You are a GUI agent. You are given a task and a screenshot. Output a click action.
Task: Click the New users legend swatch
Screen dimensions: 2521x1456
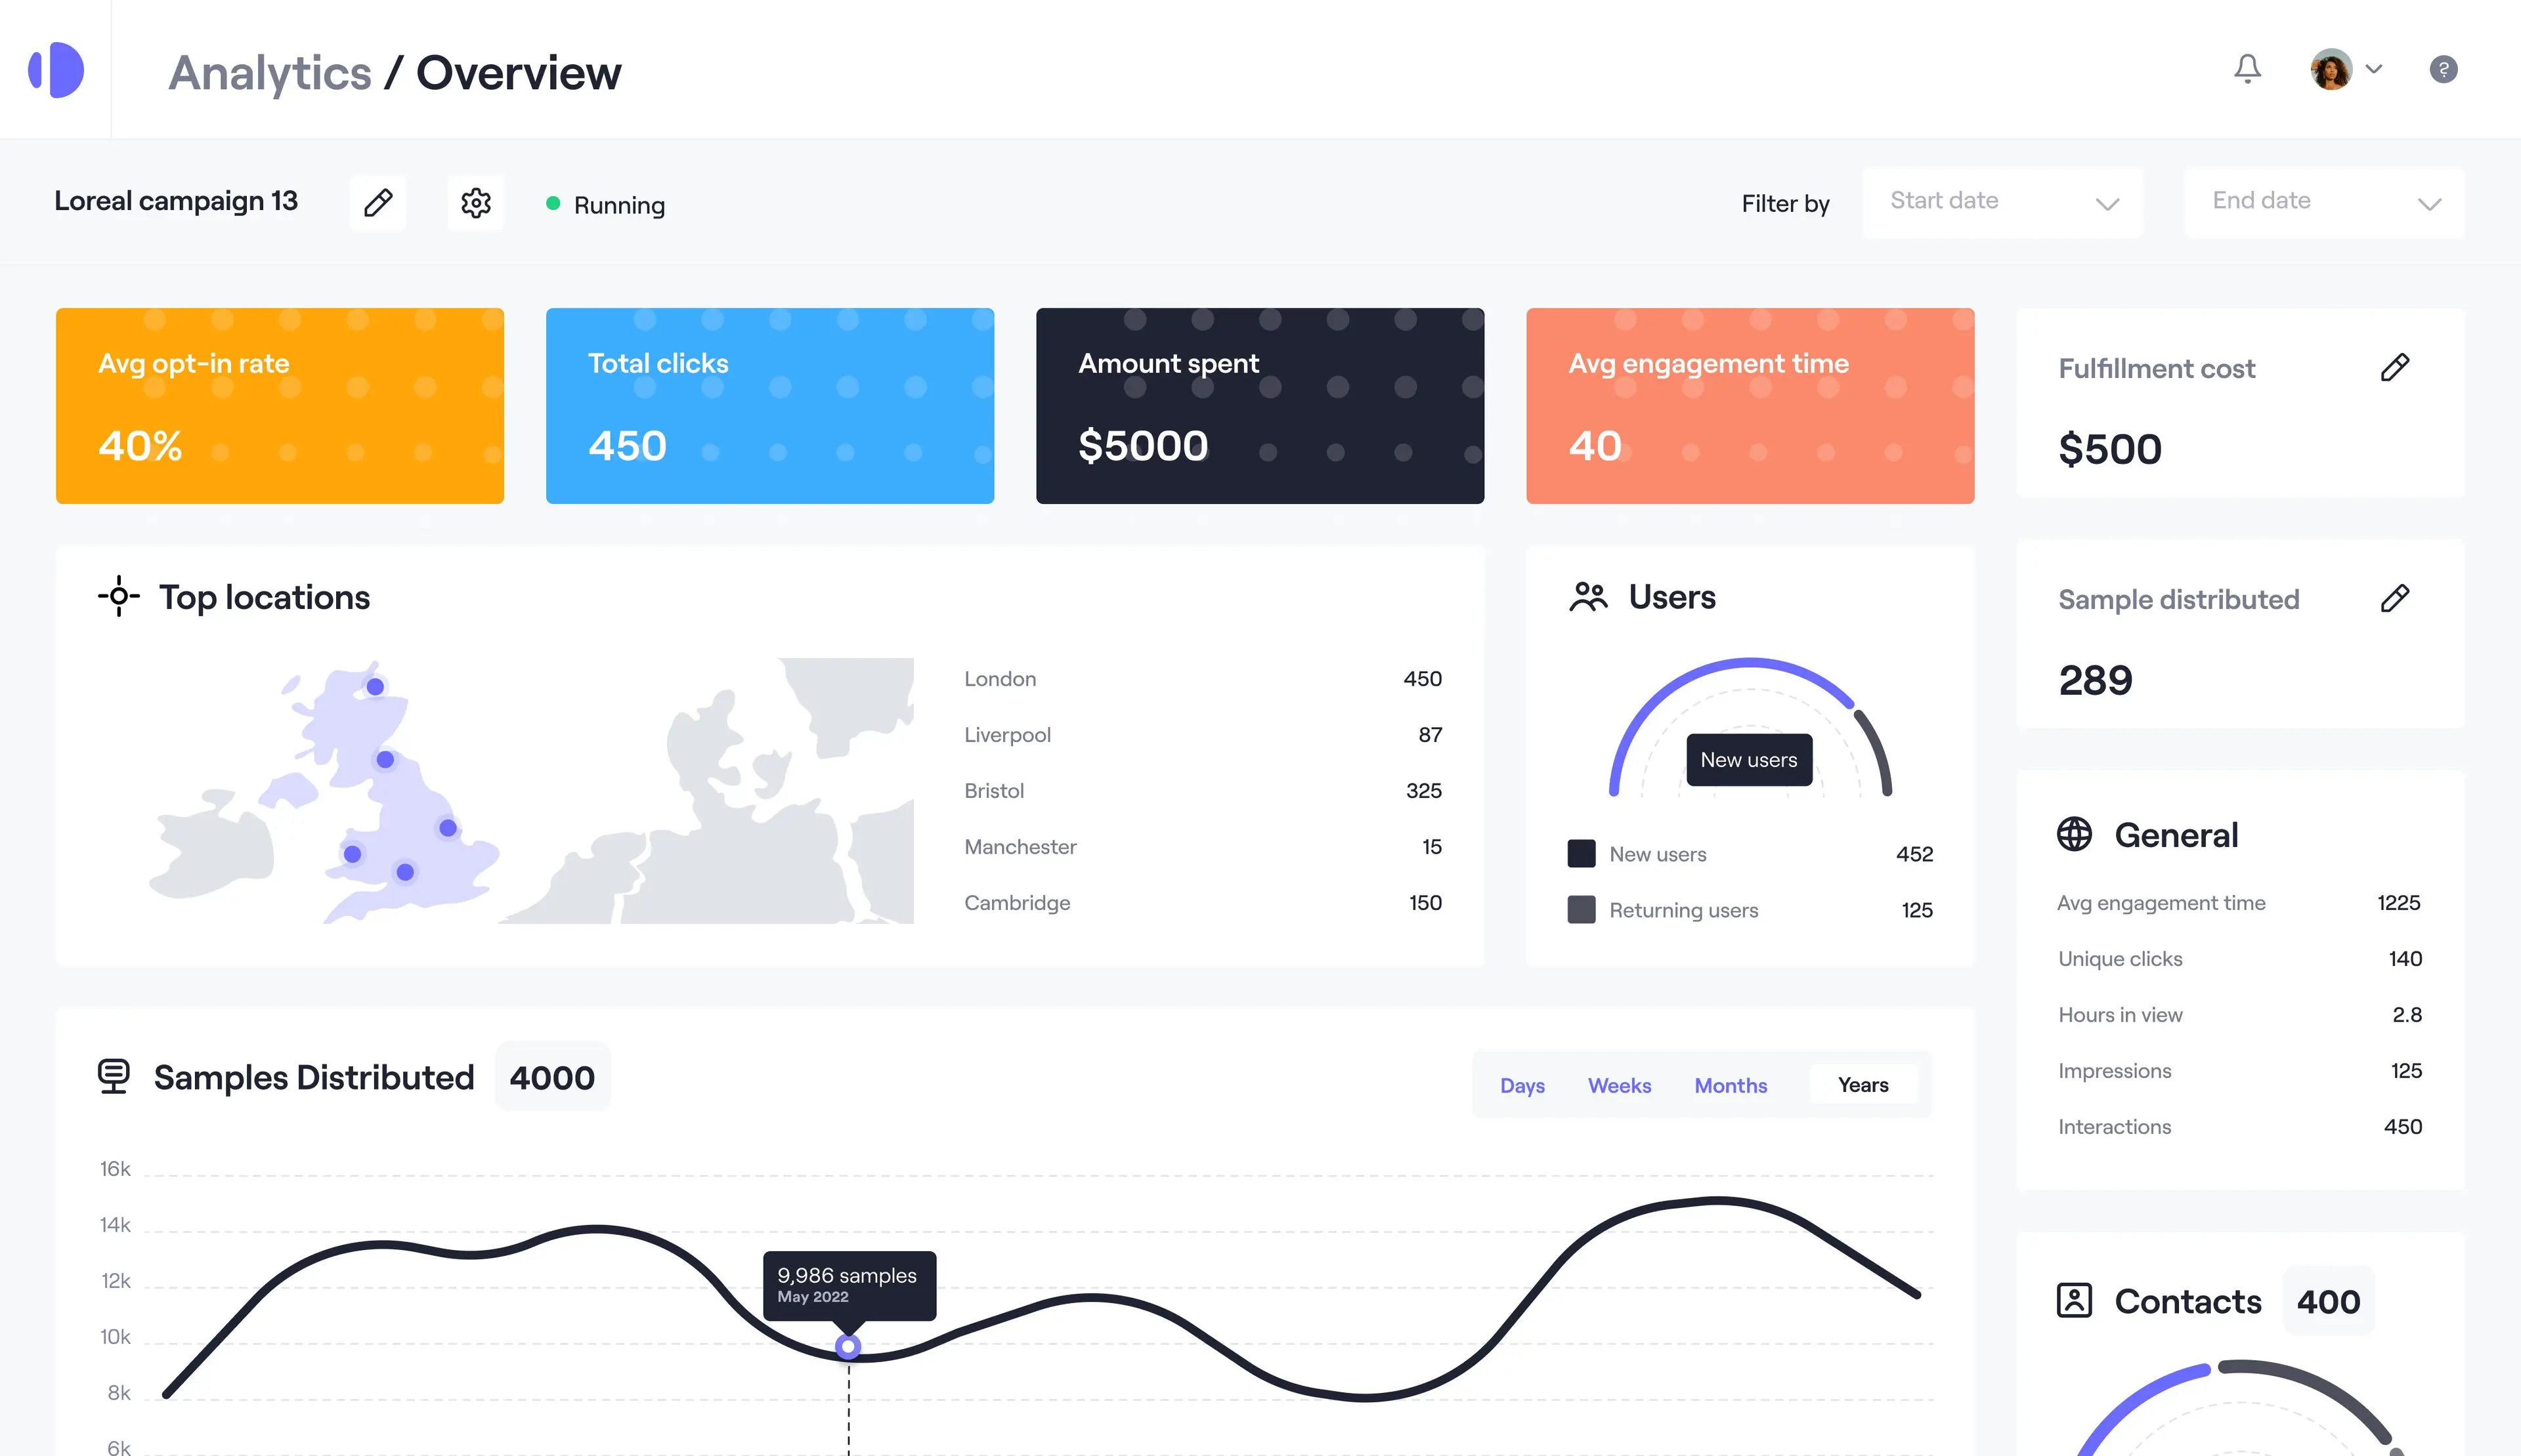[1582, 853]
